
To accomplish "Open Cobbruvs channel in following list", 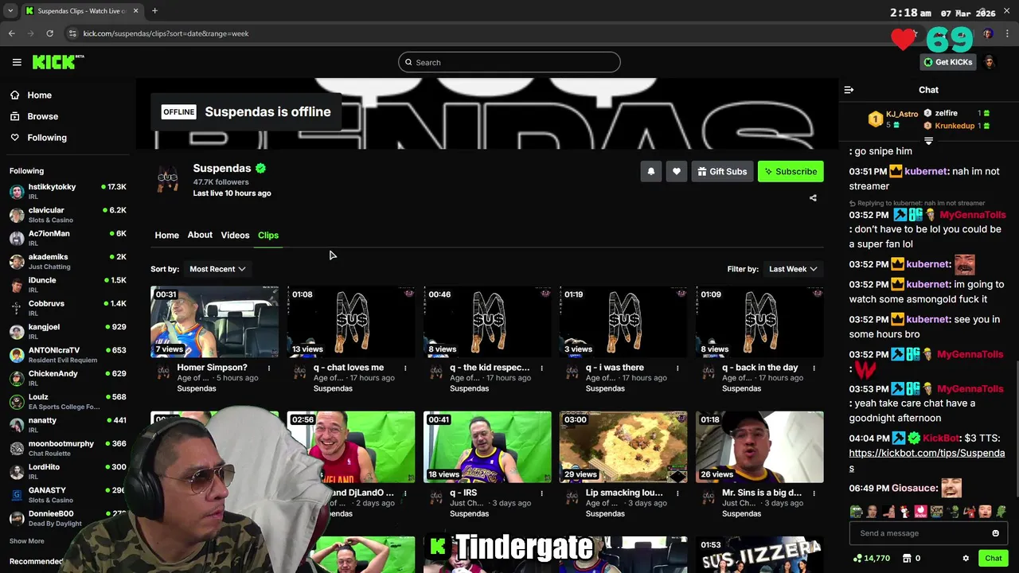I will pos(68,308).
